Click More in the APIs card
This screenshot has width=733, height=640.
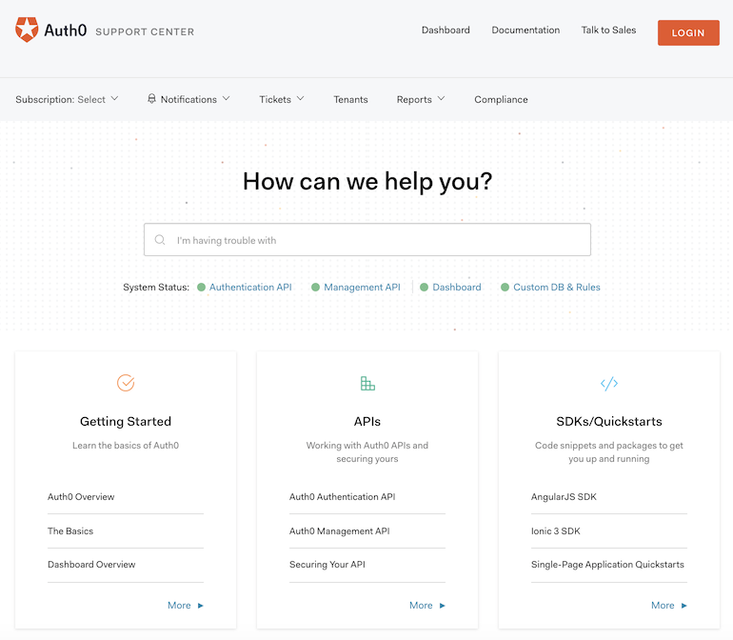coord(421,606)
